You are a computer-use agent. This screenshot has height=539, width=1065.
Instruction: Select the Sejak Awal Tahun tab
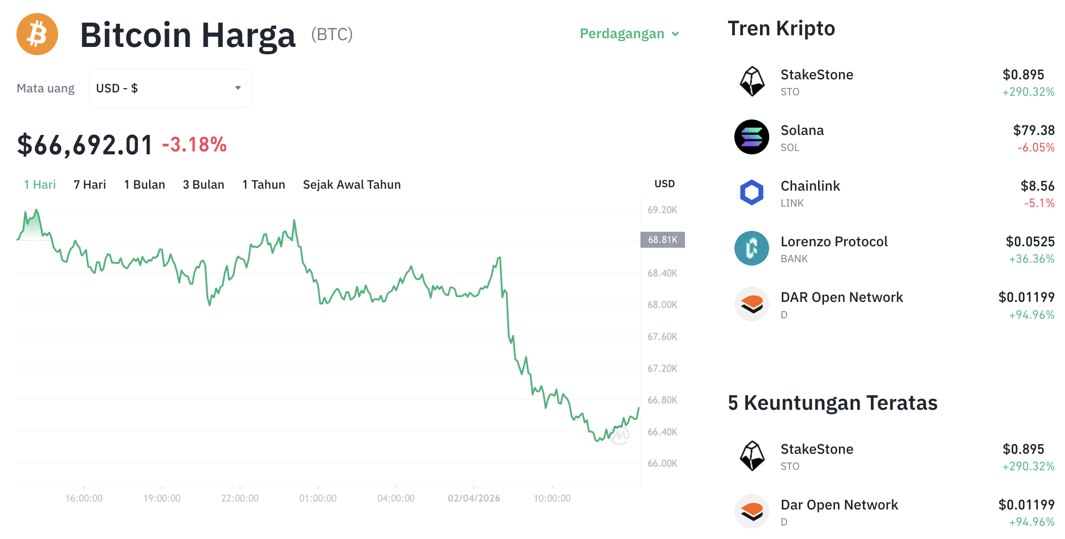(x=351, y=184)
